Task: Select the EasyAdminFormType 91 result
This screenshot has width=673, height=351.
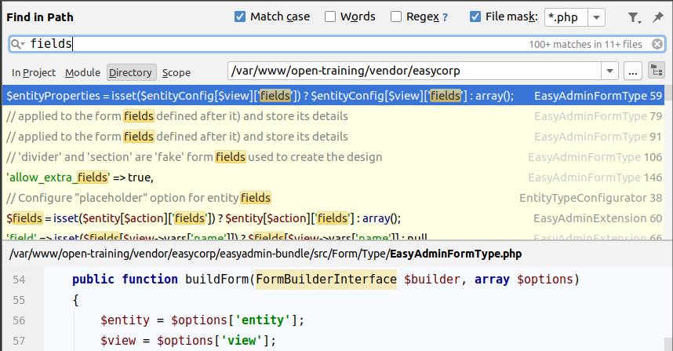Action: click(x=333, y=137)
